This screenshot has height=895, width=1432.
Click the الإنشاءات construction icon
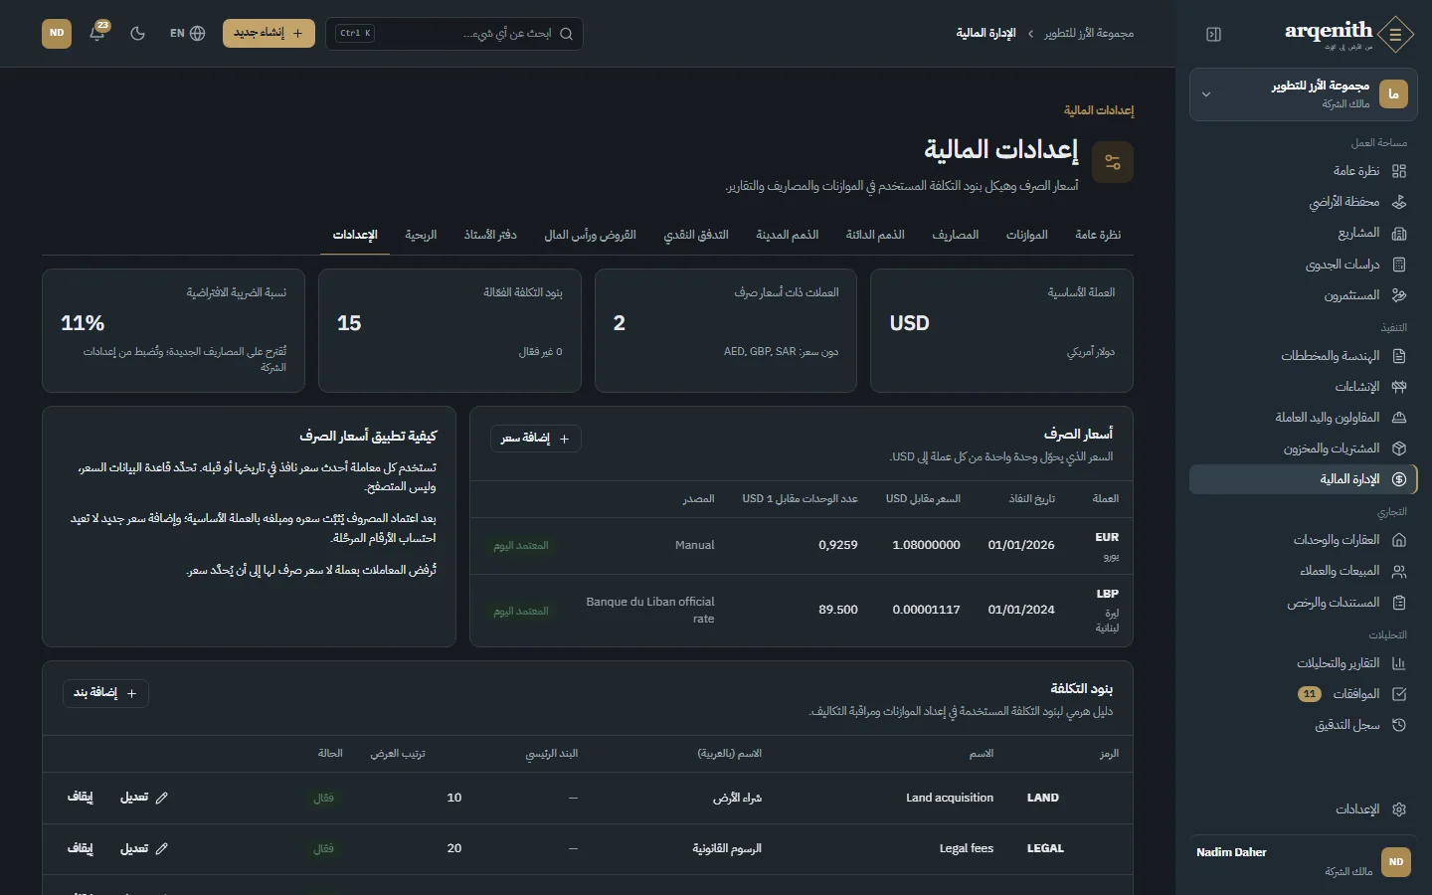pyautogui.click(x=1399, y=387)
